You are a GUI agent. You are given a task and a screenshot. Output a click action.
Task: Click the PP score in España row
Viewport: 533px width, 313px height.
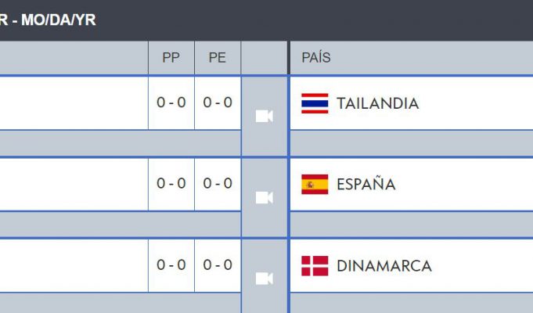pos(171,183)
